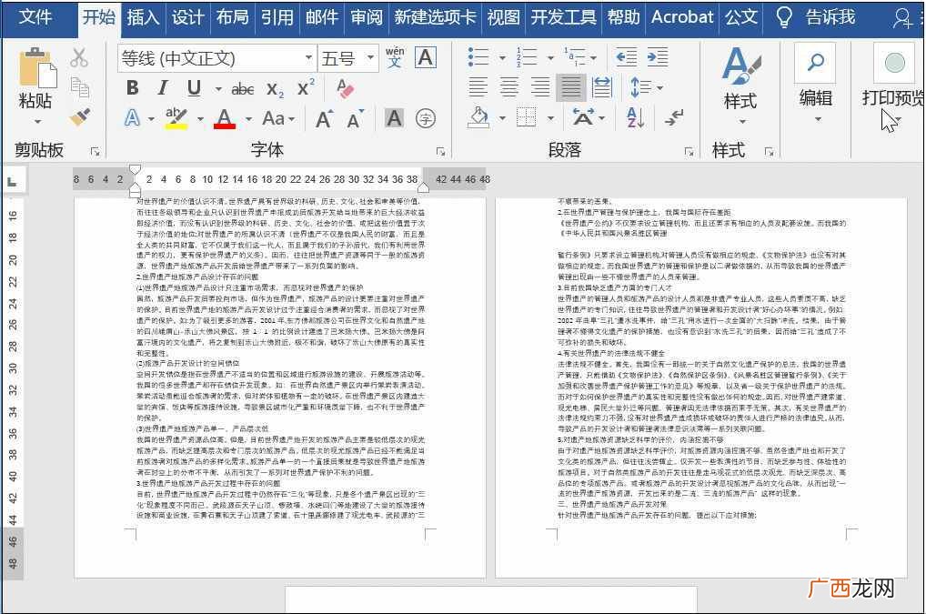Open the phonetic guide (wén) tool
This screenshot has height=614, width=926.
coord(395,57)
